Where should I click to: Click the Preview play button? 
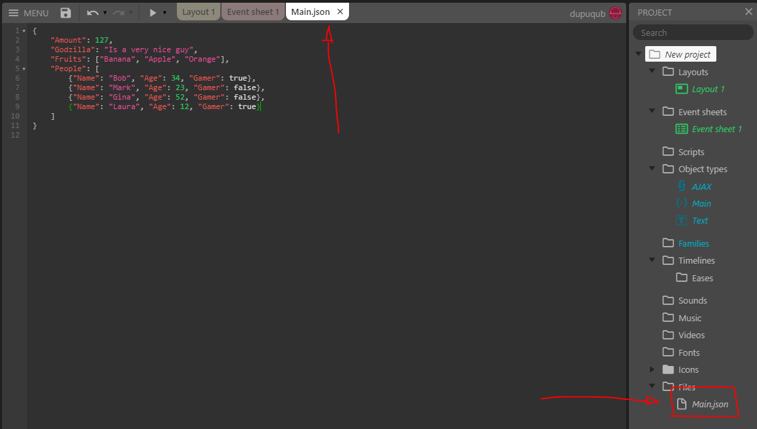coord(152,13)
